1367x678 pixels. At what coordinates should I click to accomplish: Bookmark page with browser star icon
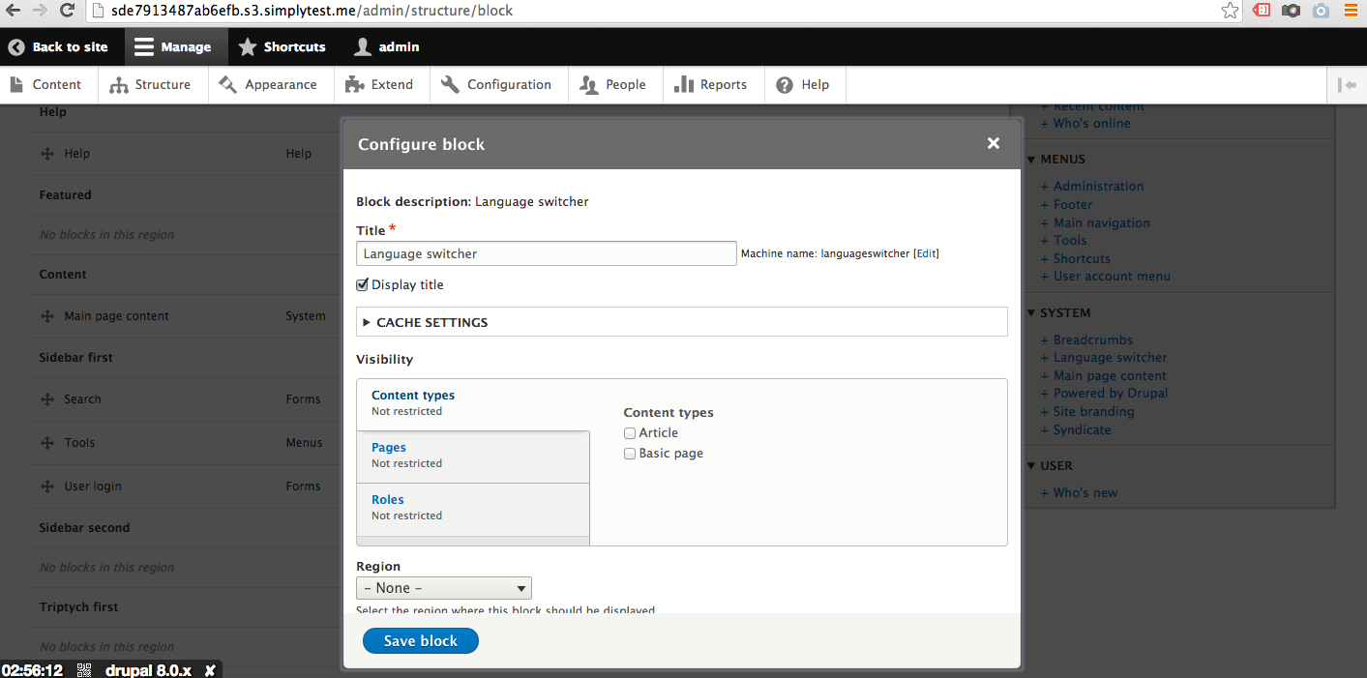click(x=1230, y=11)
